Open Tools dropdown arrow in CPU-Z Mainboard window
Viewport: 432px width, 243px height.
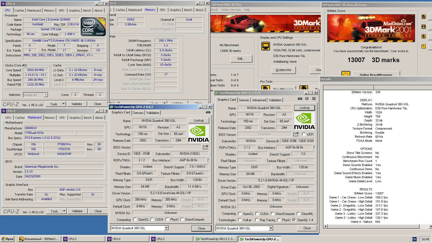point(64,211)
